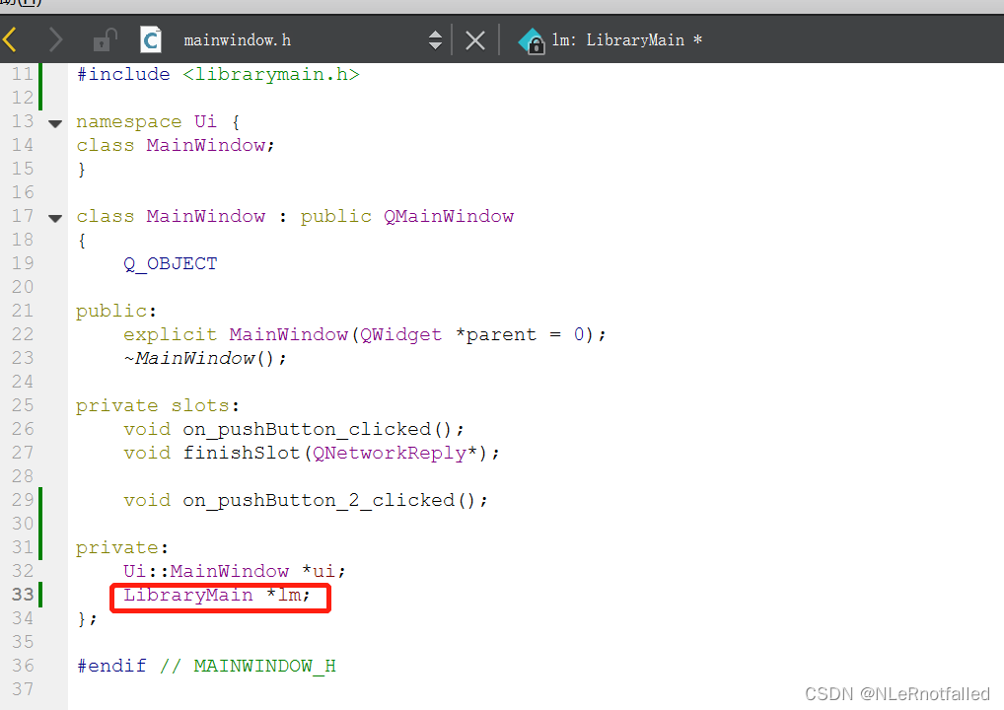
Task: Click 'QMainWindow' base class name
Action: (448, 216)
